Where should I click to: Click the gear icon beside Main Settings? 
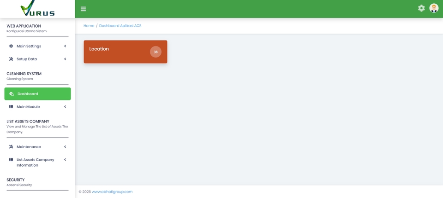(x=11, y=46)
